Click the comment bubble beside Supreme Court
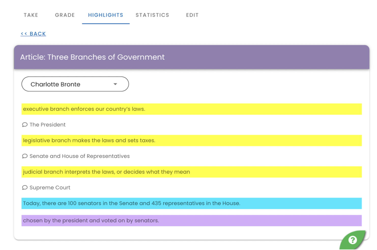Viewport: 377px width, 250px height. 25,187
